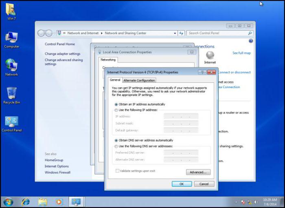285x208 pixels.
Task: Click the Network and Internet breadcrumb
Action: point(83,33)
